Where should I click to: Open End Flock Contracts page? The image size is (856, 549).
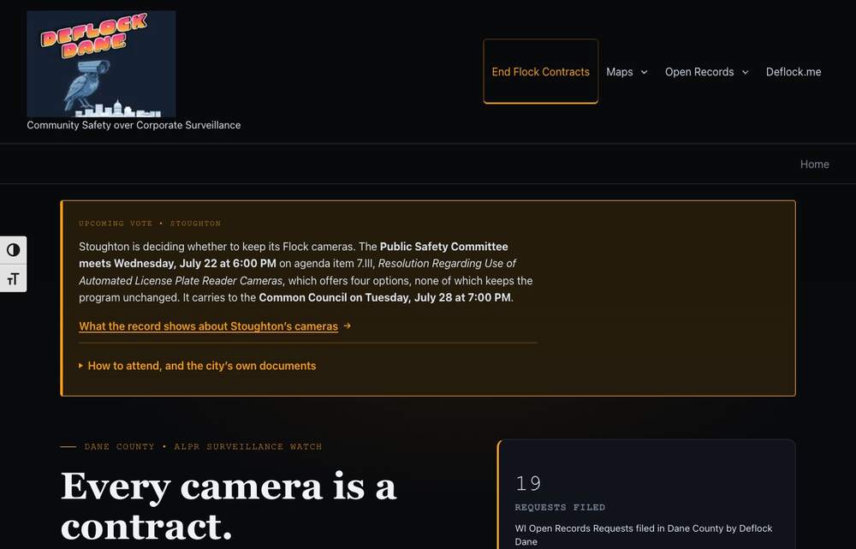point(540,72)
